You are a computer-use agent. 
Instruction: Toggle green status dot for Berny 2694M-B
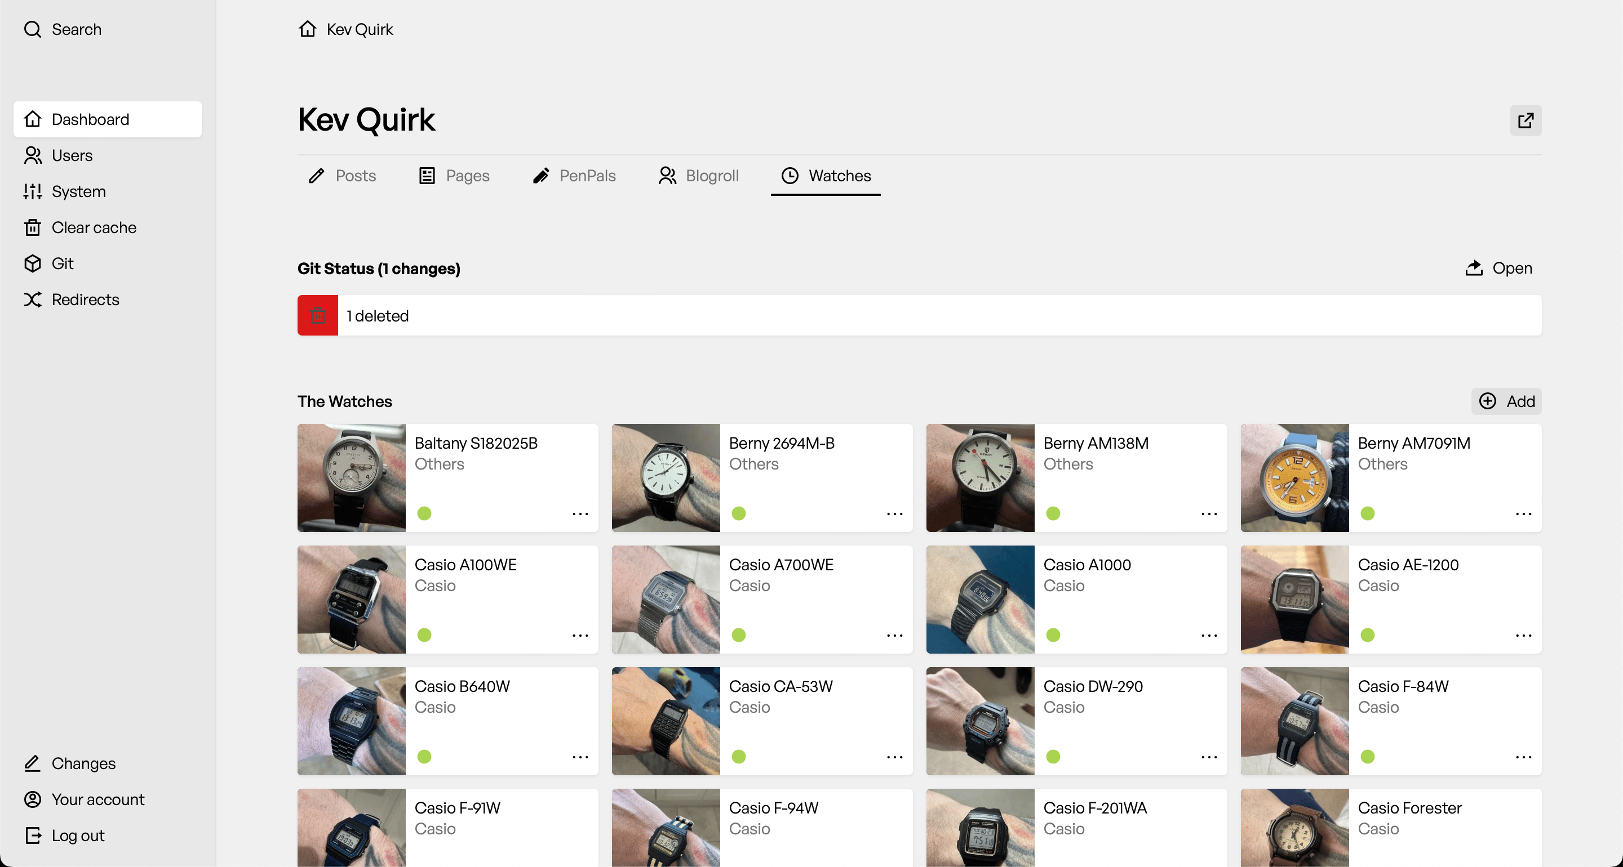[739, 514]
